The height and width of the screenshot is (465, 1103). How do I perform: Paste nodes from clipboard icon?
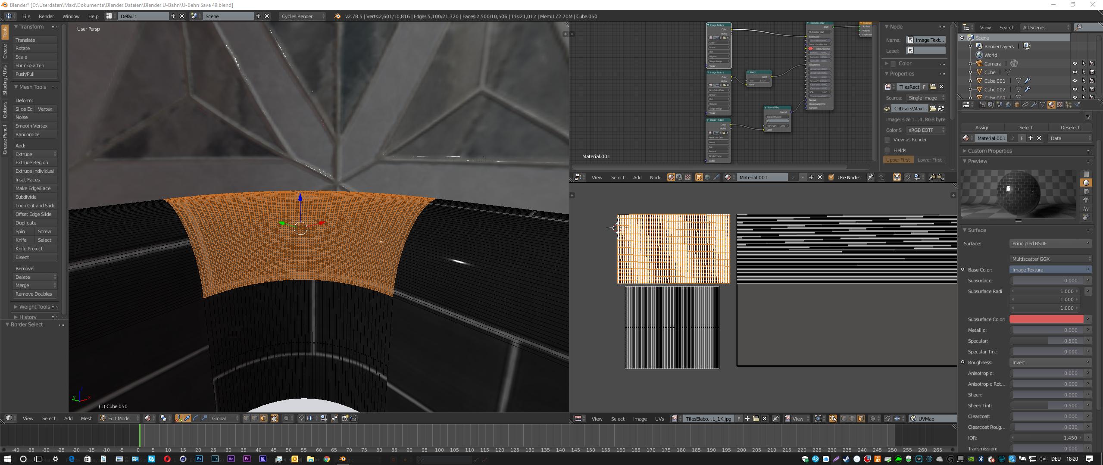941,177
